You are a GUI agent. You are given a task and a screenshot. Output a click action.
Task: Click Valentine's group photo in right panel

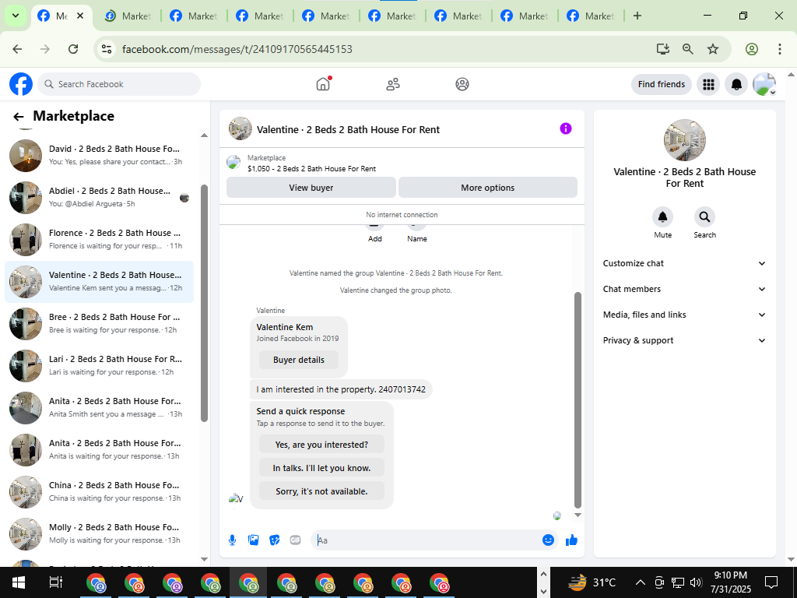click(x=685, y=140)
